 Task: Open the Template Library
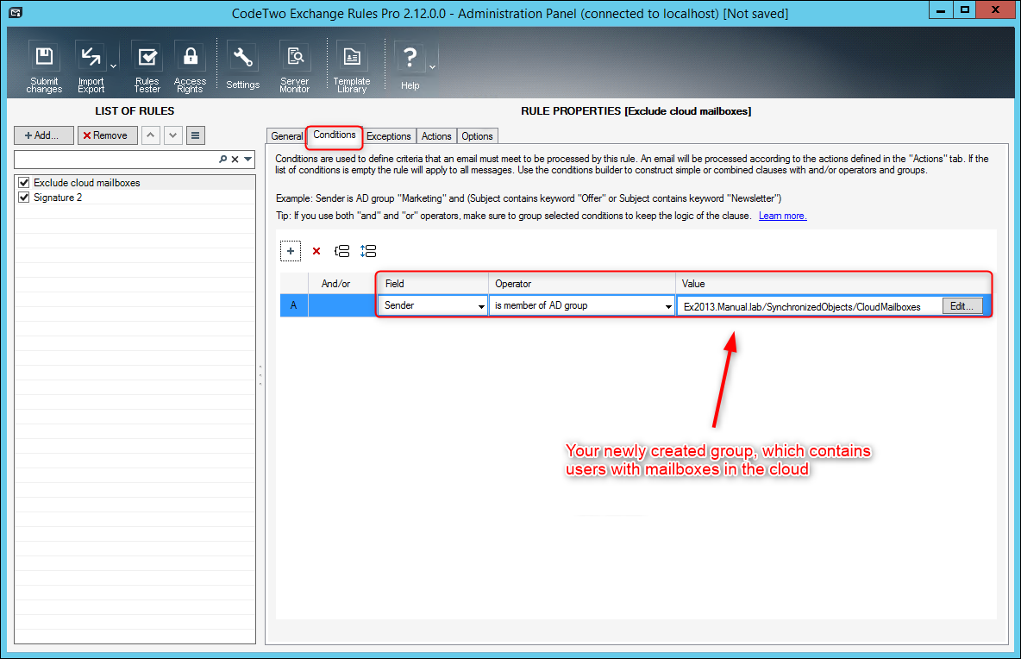tap(351, 57)
